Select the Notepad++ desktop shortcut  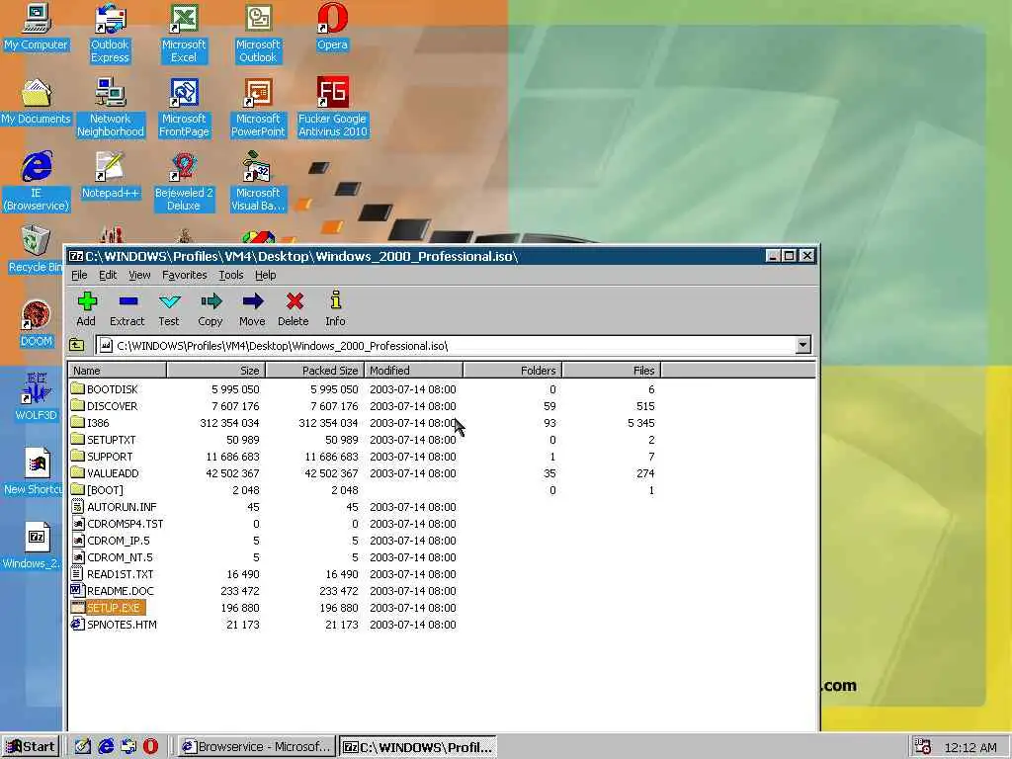(x=111, y=176)
